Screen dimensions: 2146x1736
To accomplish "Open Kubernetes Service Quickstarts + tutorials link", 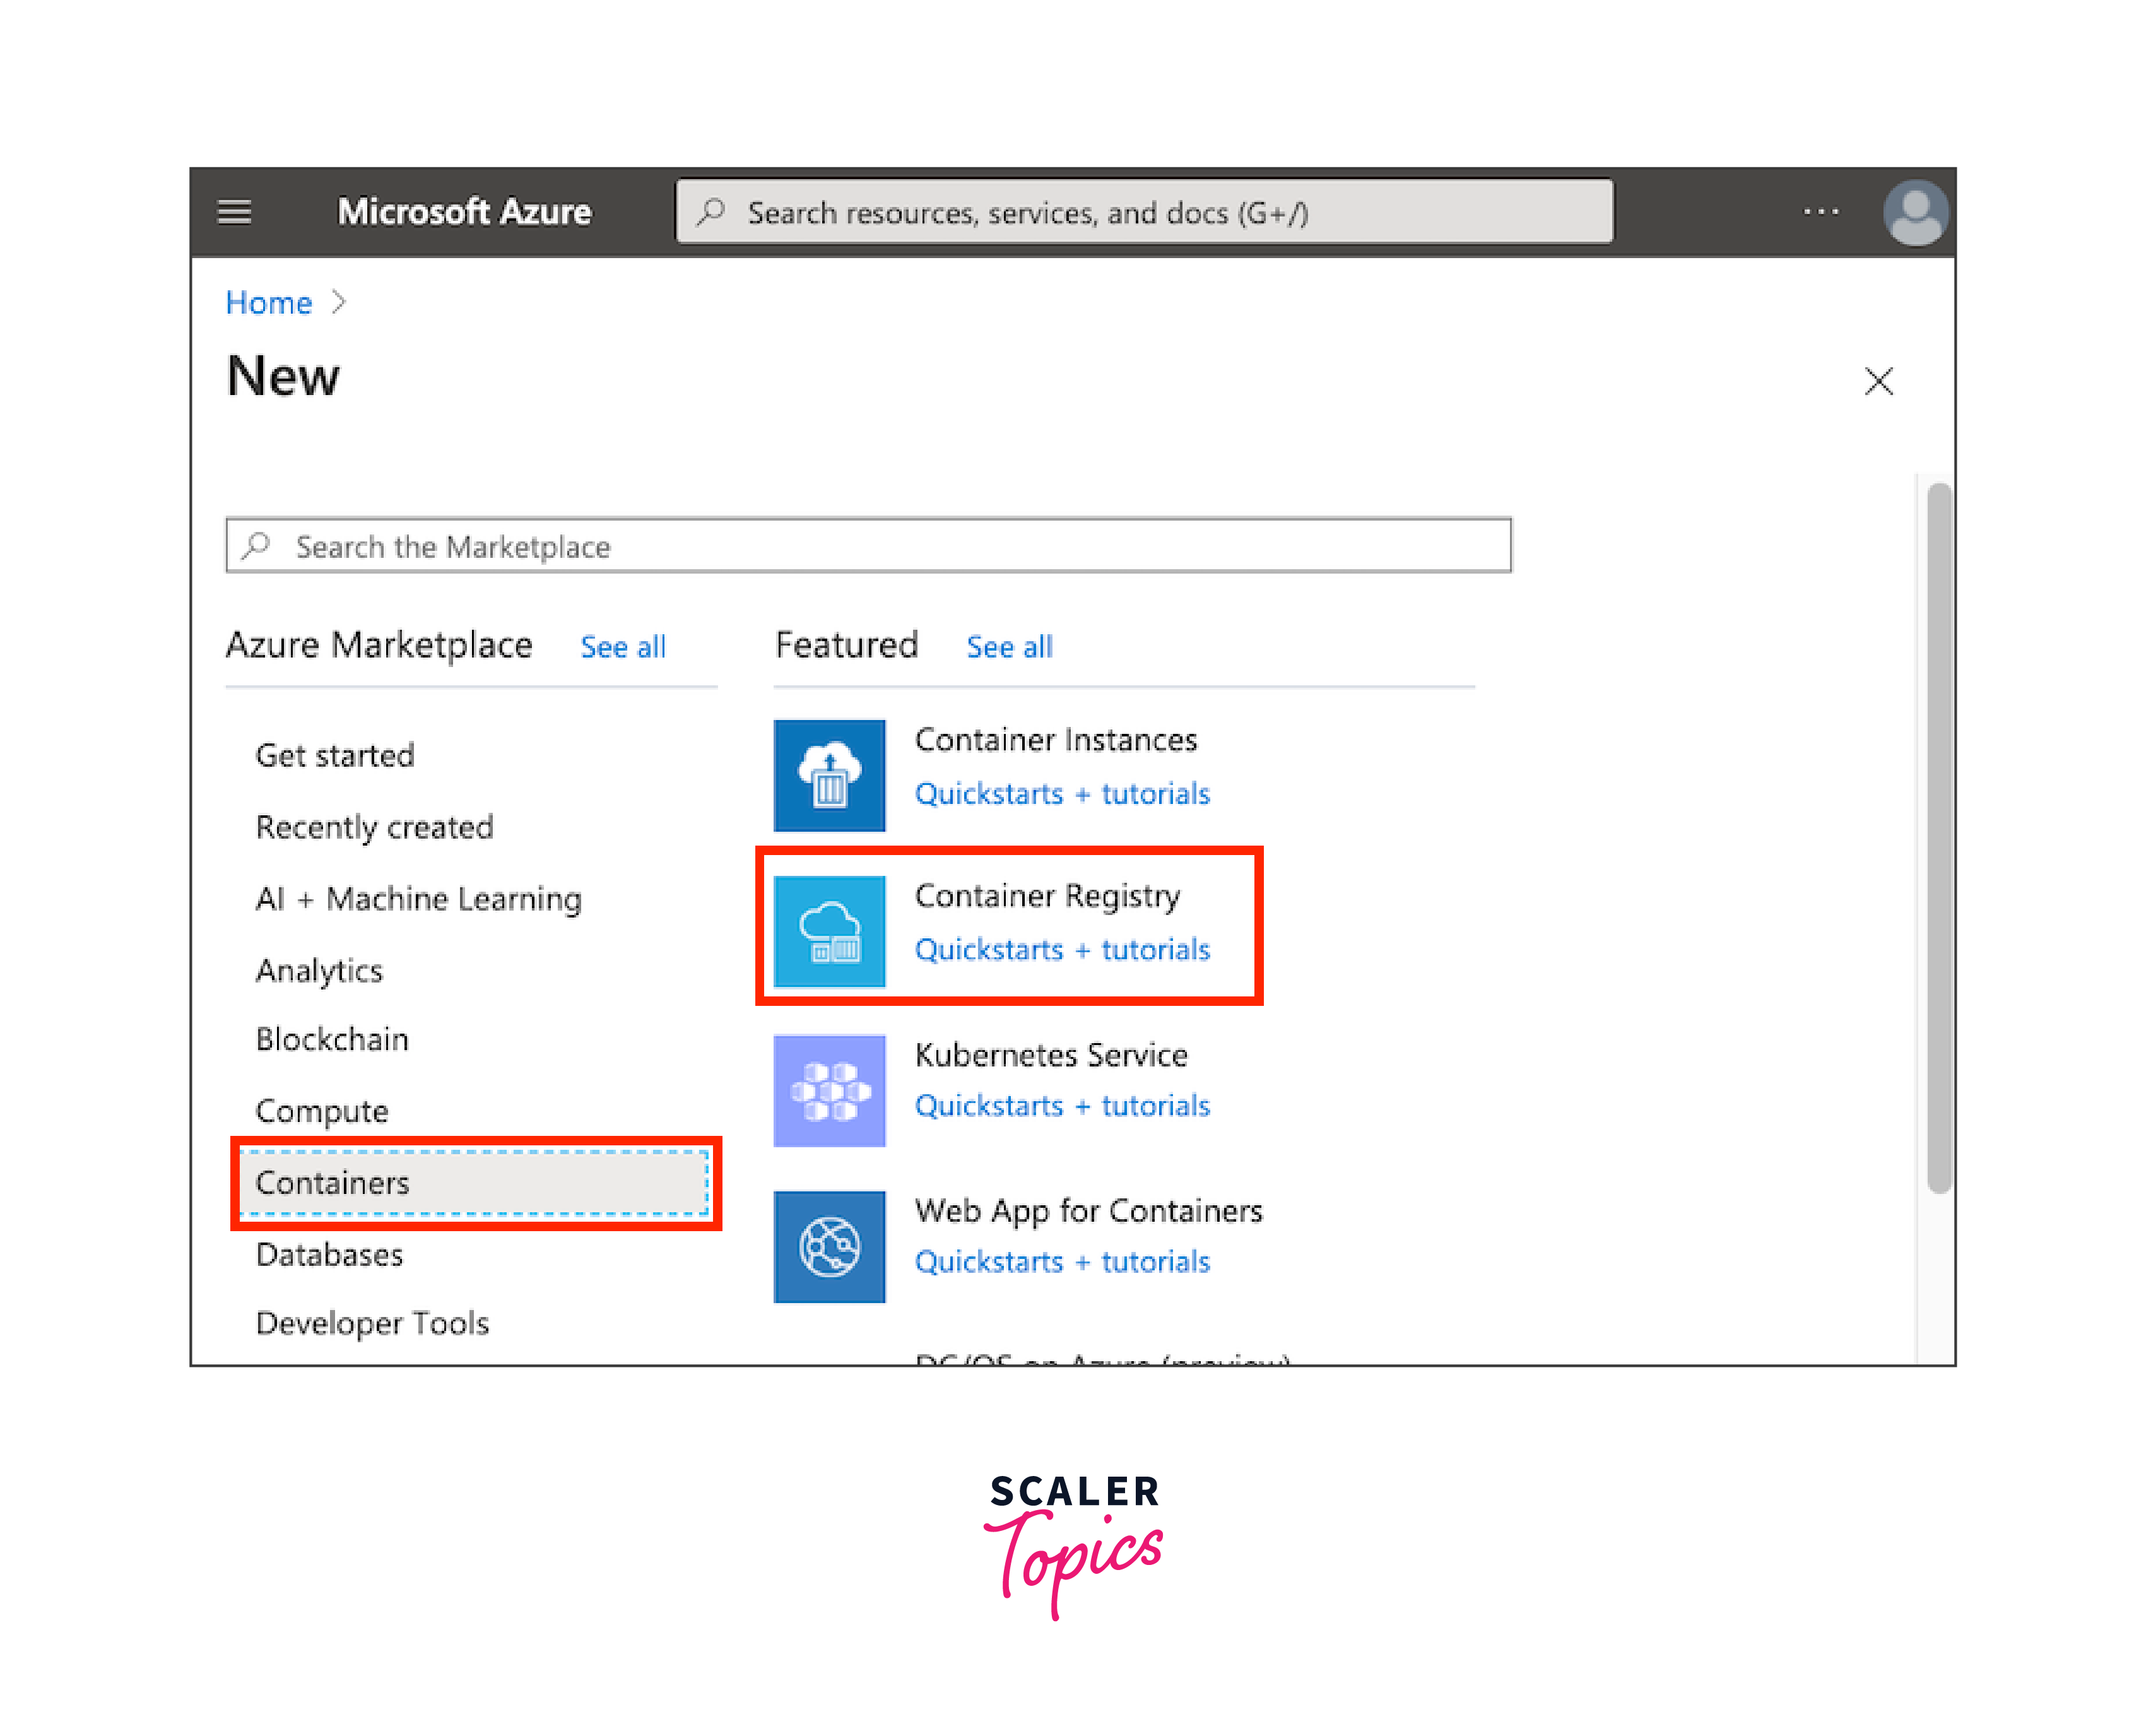I will tap(1062, 1106).
